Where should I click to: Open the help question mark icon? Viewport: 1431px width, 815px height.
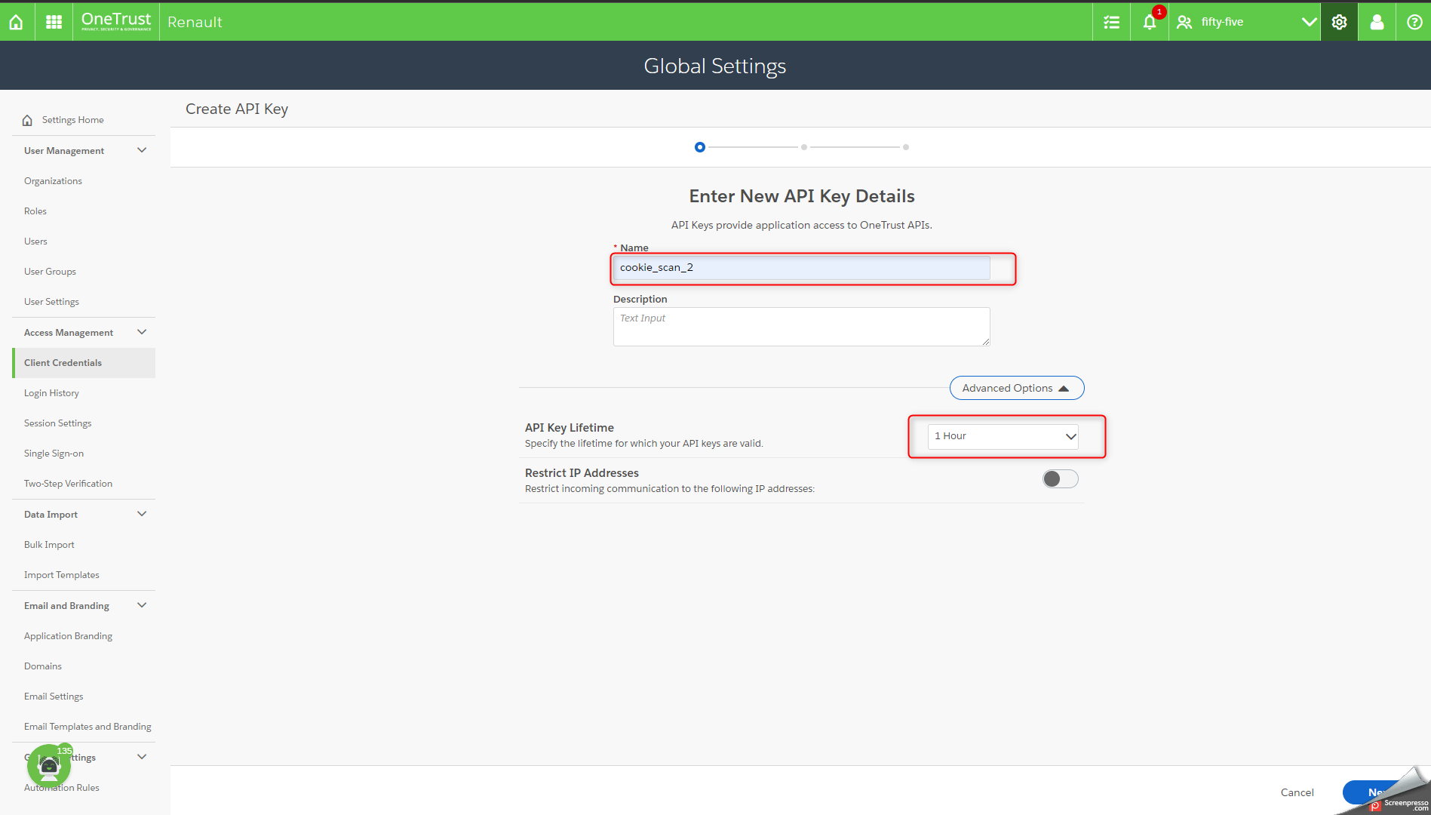pos(1414,22)
